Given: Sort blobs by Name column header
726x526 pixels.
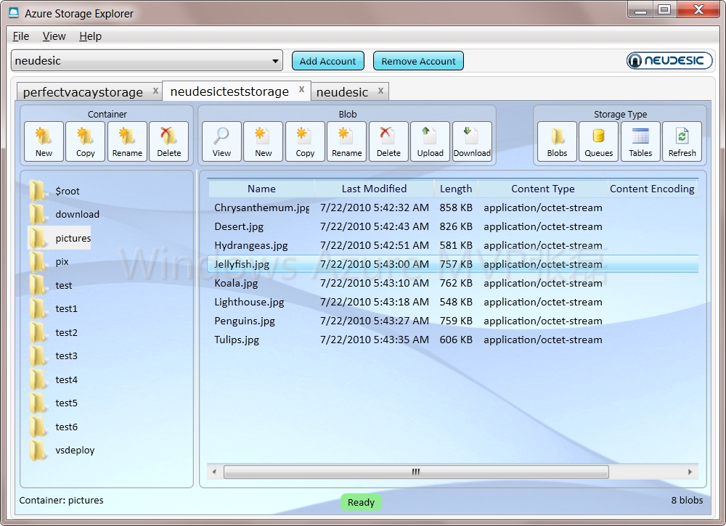Looking at the screenshot, I should [261, 189].
